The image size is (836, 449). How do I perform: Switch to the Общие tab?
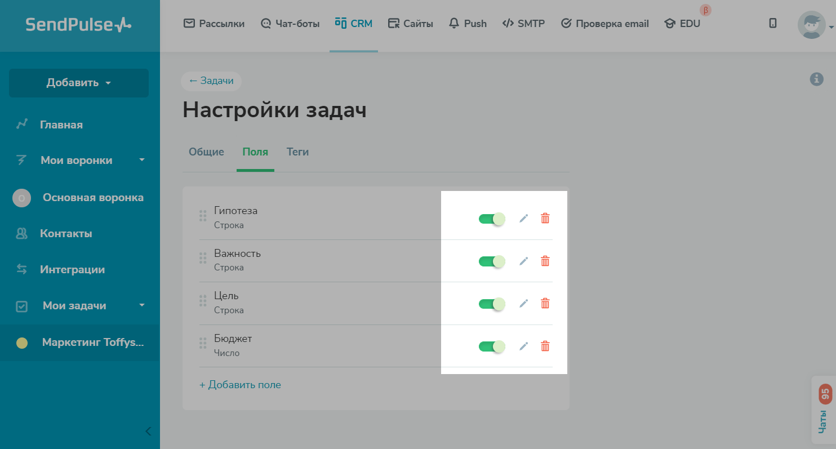206,152
